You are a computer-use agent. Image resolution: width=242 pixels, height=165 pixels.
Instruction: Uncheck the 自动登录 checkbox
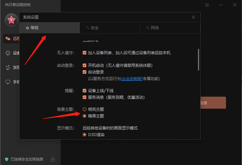click(84, 72)
